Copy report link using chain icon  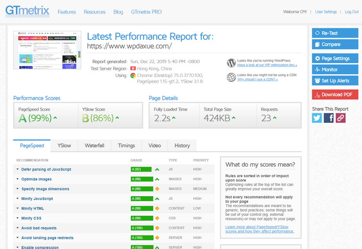pos(341,118)
